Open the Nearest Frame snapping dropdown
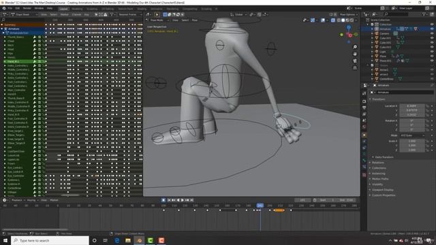 click(129, 14)
